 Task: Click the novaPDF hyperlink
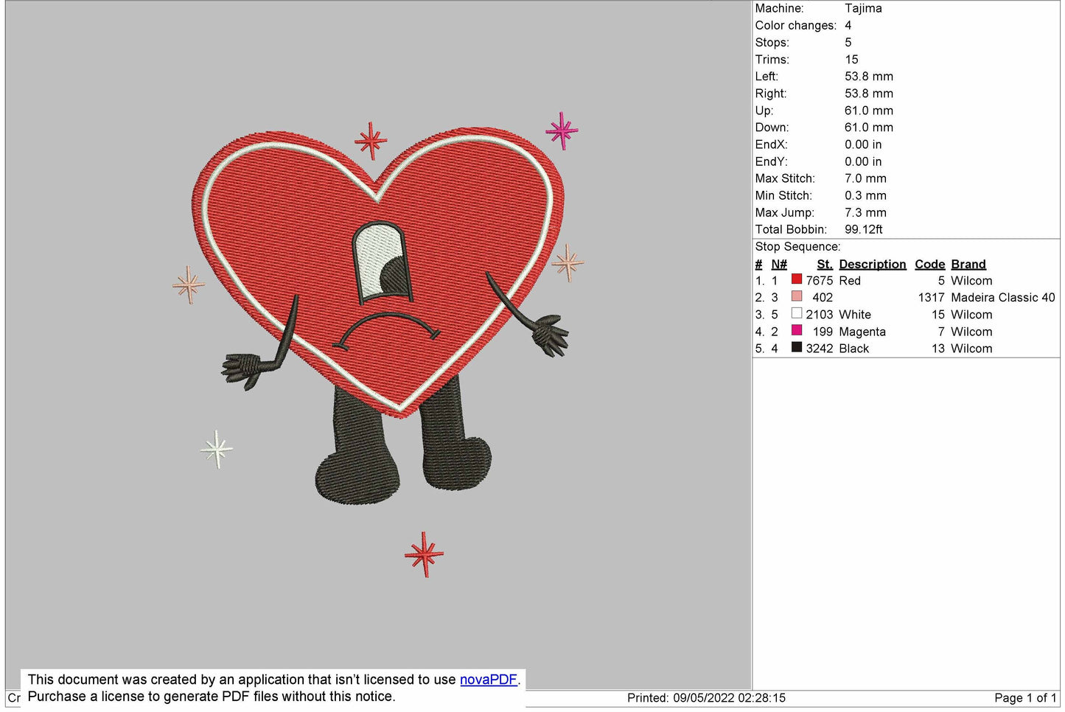click(488, 680)
